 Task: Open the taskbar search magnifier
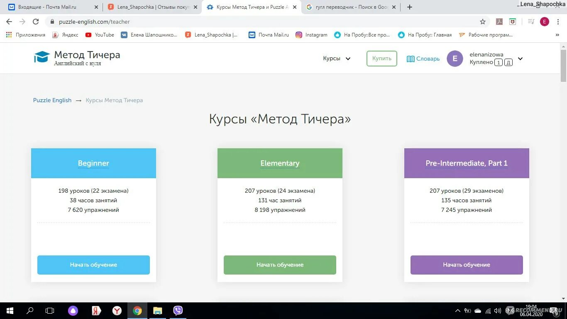30,310
